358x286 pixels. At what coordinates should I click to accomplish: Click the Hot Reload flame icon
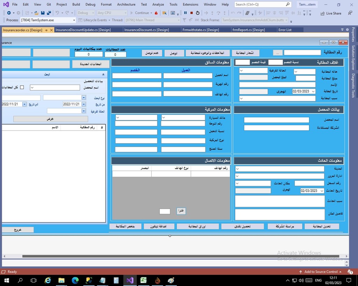click(x=156, y=13)
